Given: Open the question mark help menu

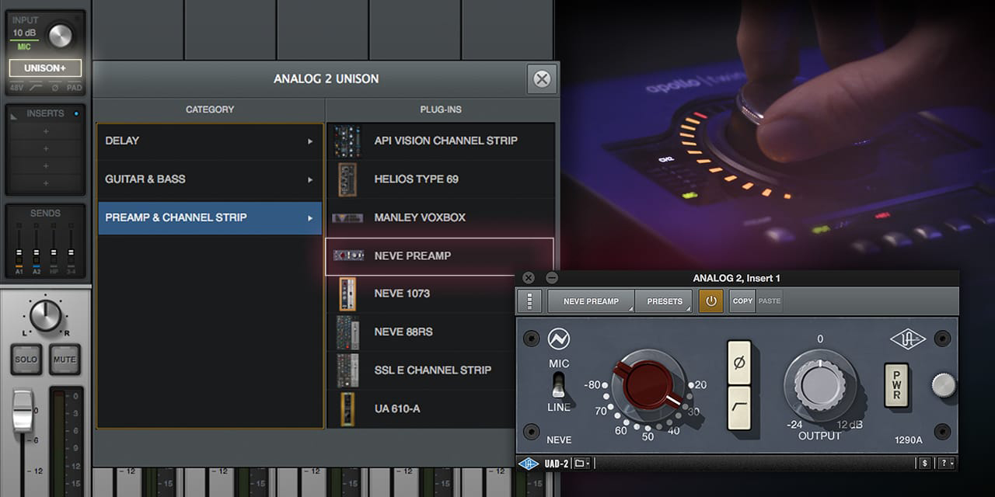Looking at the screenshot, I should pos(944,464).
